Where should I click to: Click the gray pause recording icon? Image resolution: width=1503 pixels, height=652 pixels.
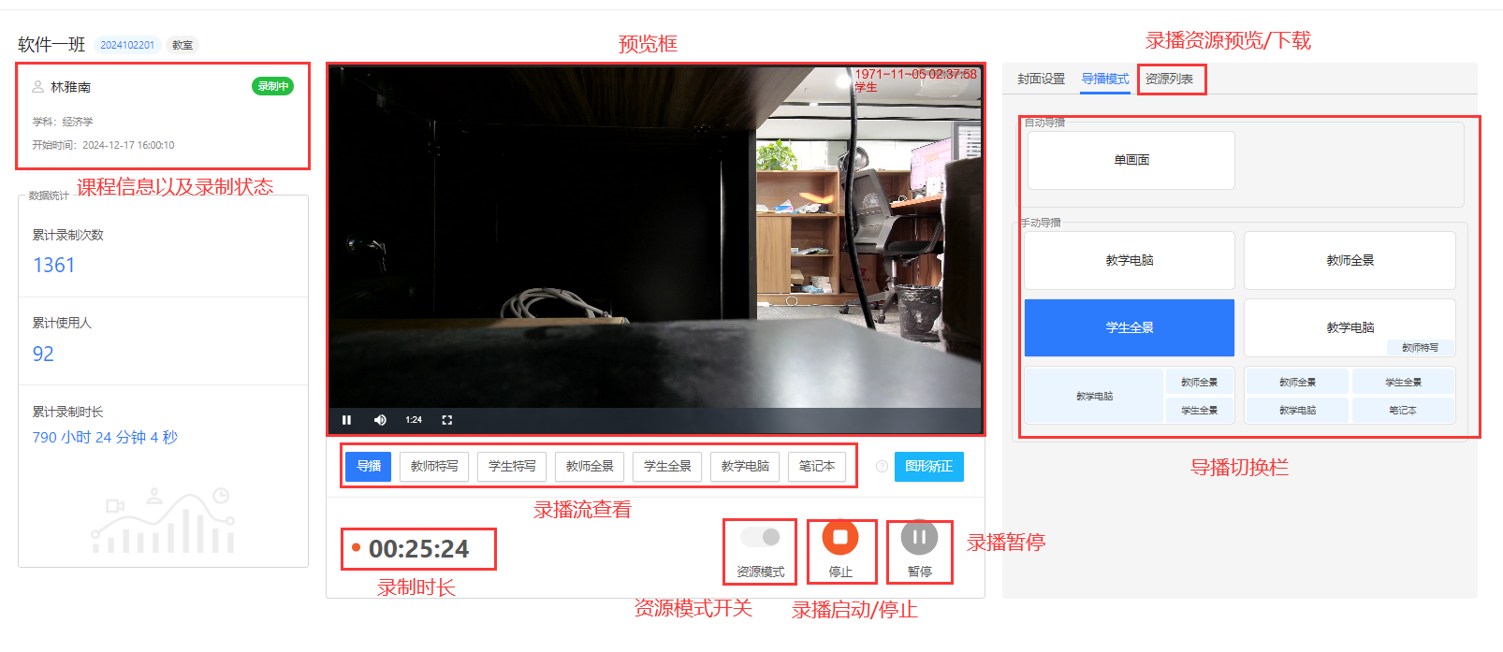(x=919, y=538)
